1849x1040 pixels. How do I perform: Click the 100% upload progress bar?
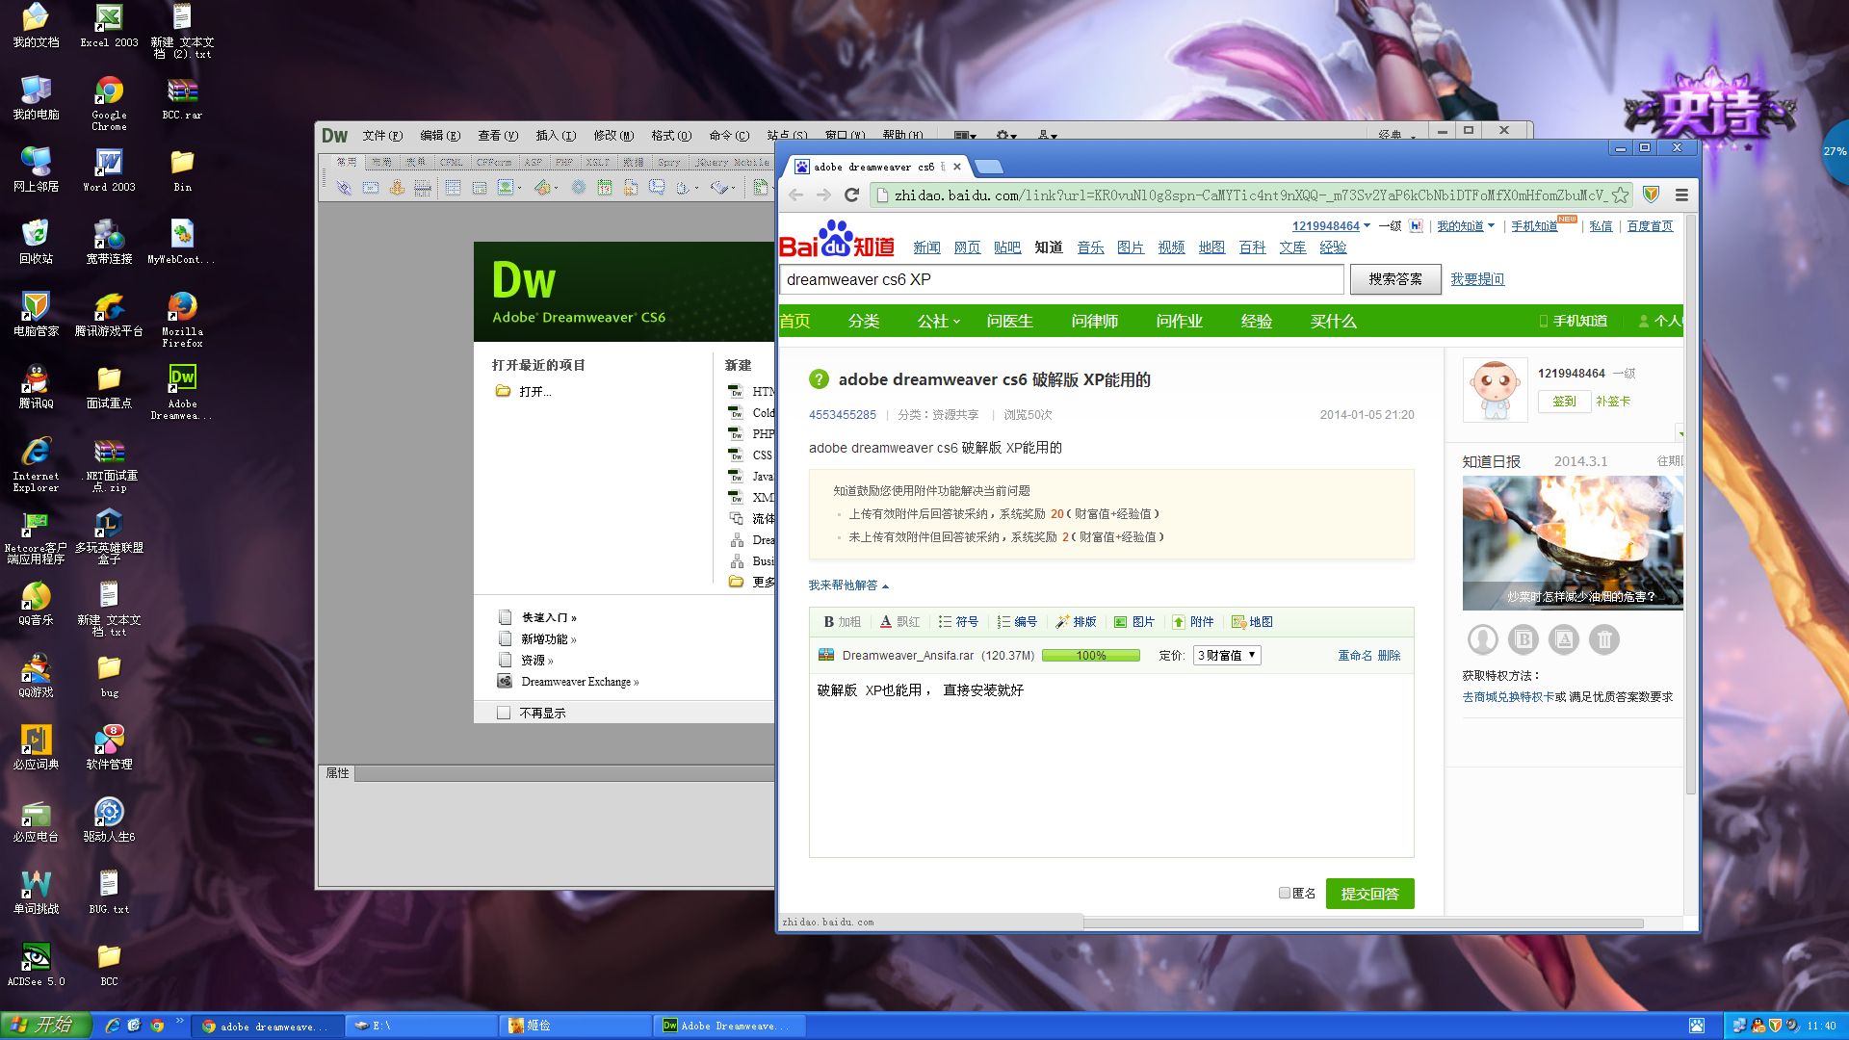[1090, 655]
